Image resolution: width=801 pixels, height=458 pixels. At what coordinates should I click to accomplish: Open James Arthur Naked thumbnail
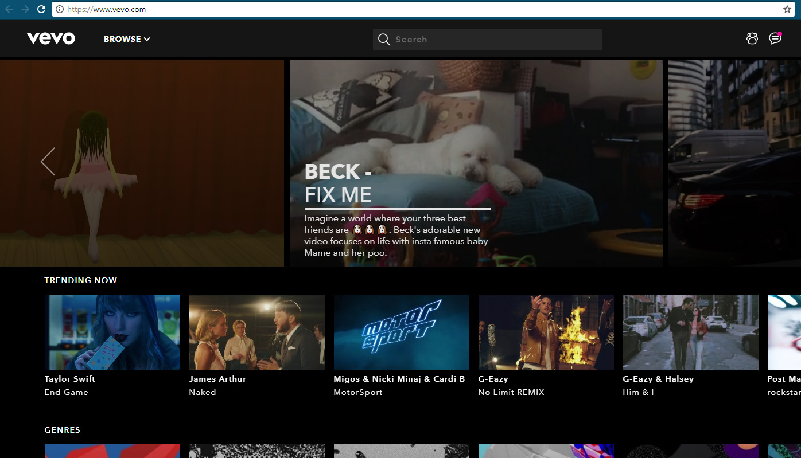coord(257,332)
